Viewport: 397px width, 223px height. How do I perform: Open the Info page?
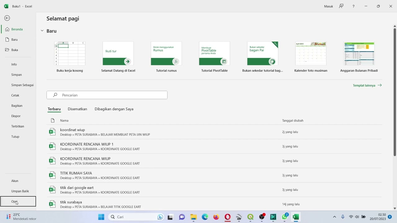pyautogui.click(x=18, y=64)
